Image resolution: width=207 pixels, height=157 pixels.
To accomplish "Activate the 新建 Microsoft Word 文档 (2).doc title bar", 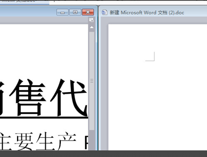I will 147,12.
